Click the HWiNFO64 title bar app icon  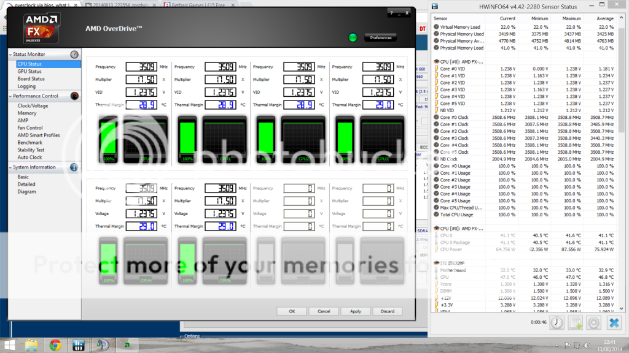coord(435,6)
